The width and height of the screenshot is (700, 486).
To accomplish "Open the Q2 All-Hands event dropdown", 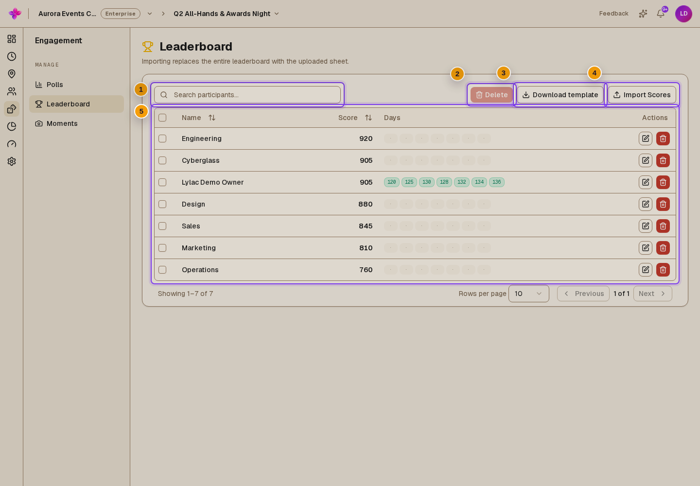I will tap(227, 14).
